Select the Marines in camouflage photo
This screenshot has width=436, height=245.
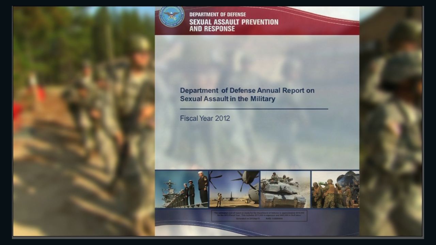point(335,189)
